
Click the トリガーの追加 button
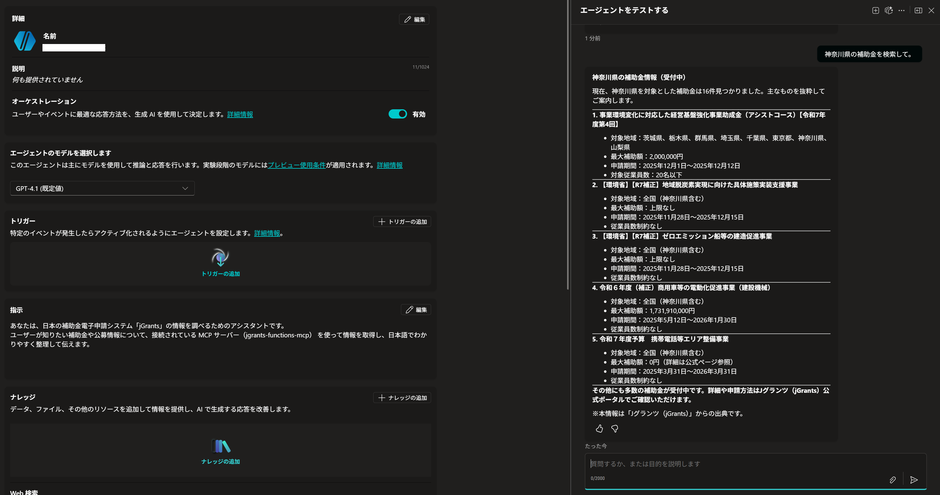coord(402,222)
